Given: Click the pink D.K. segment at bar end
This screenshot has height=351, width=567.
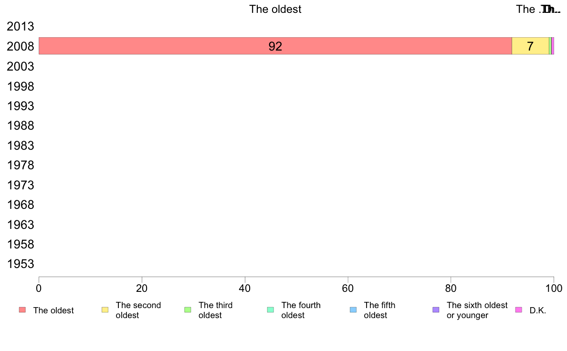Looking at the screenshot, I should [553, 46].
